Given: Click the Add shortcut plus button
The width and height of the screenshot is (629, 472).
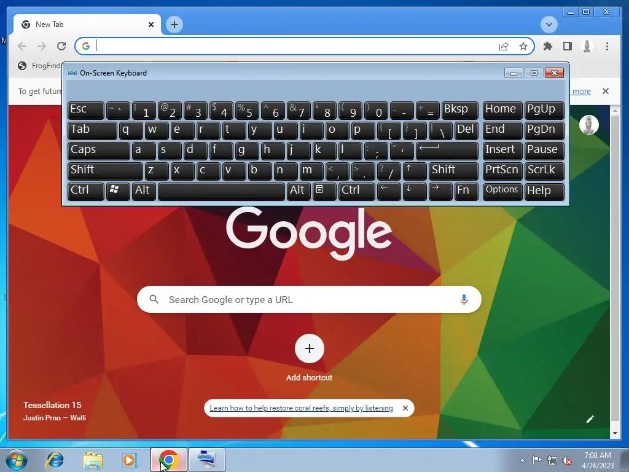Looking at the screenshot, I should (x=310, y=348).
